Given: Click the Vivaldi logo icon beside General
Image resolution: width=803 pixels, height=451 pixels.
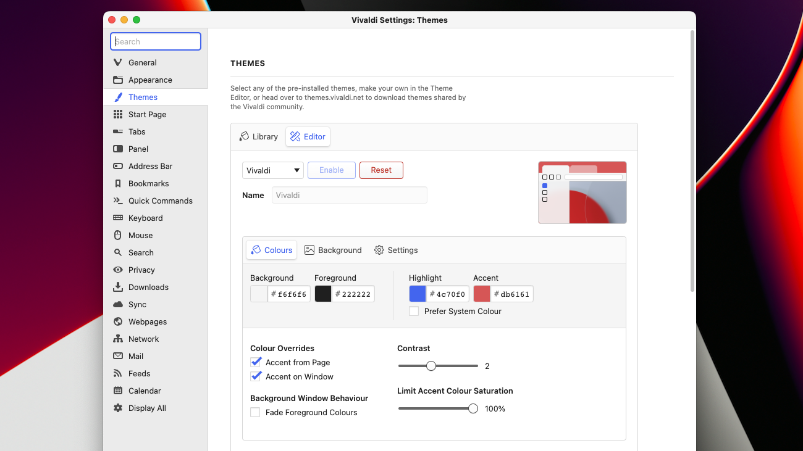Looking at the screenshot, I should [117, 62].
